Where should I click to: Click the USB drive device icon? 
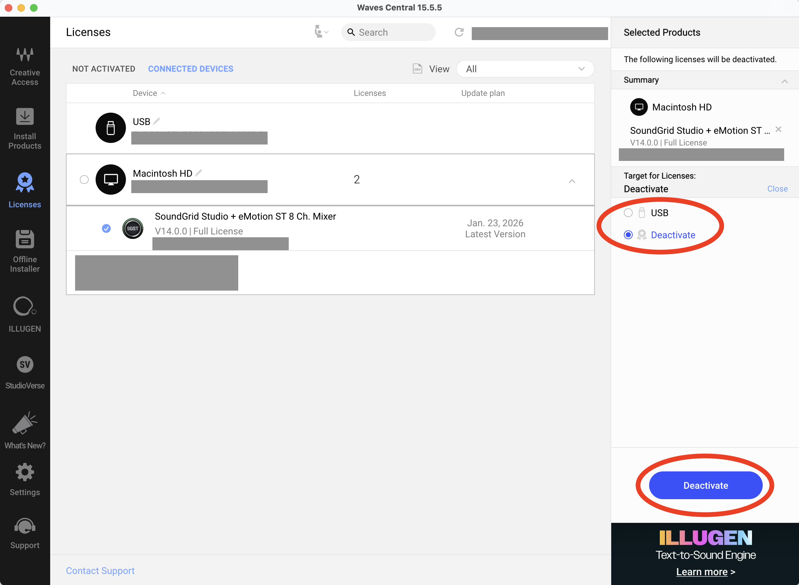(110, 128)
